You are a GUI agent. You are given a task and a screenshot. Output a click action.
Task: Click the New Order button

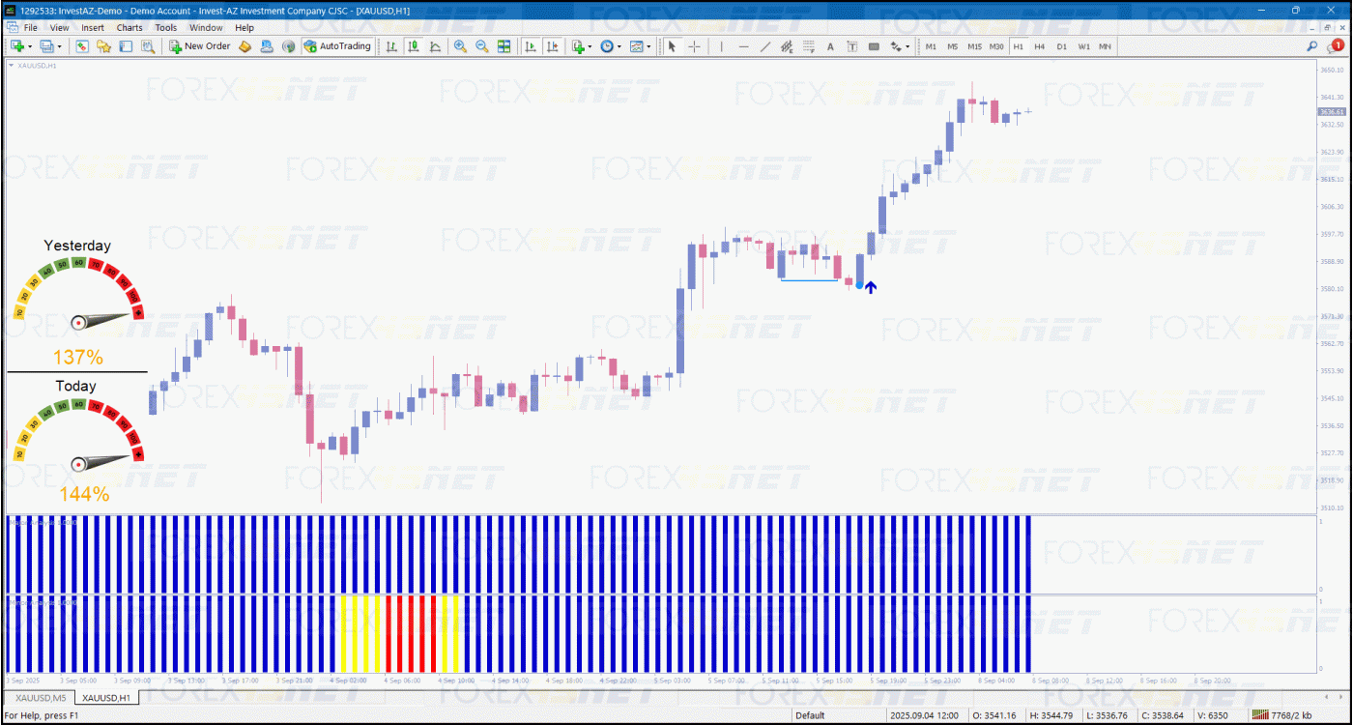(x=199, y=46)
